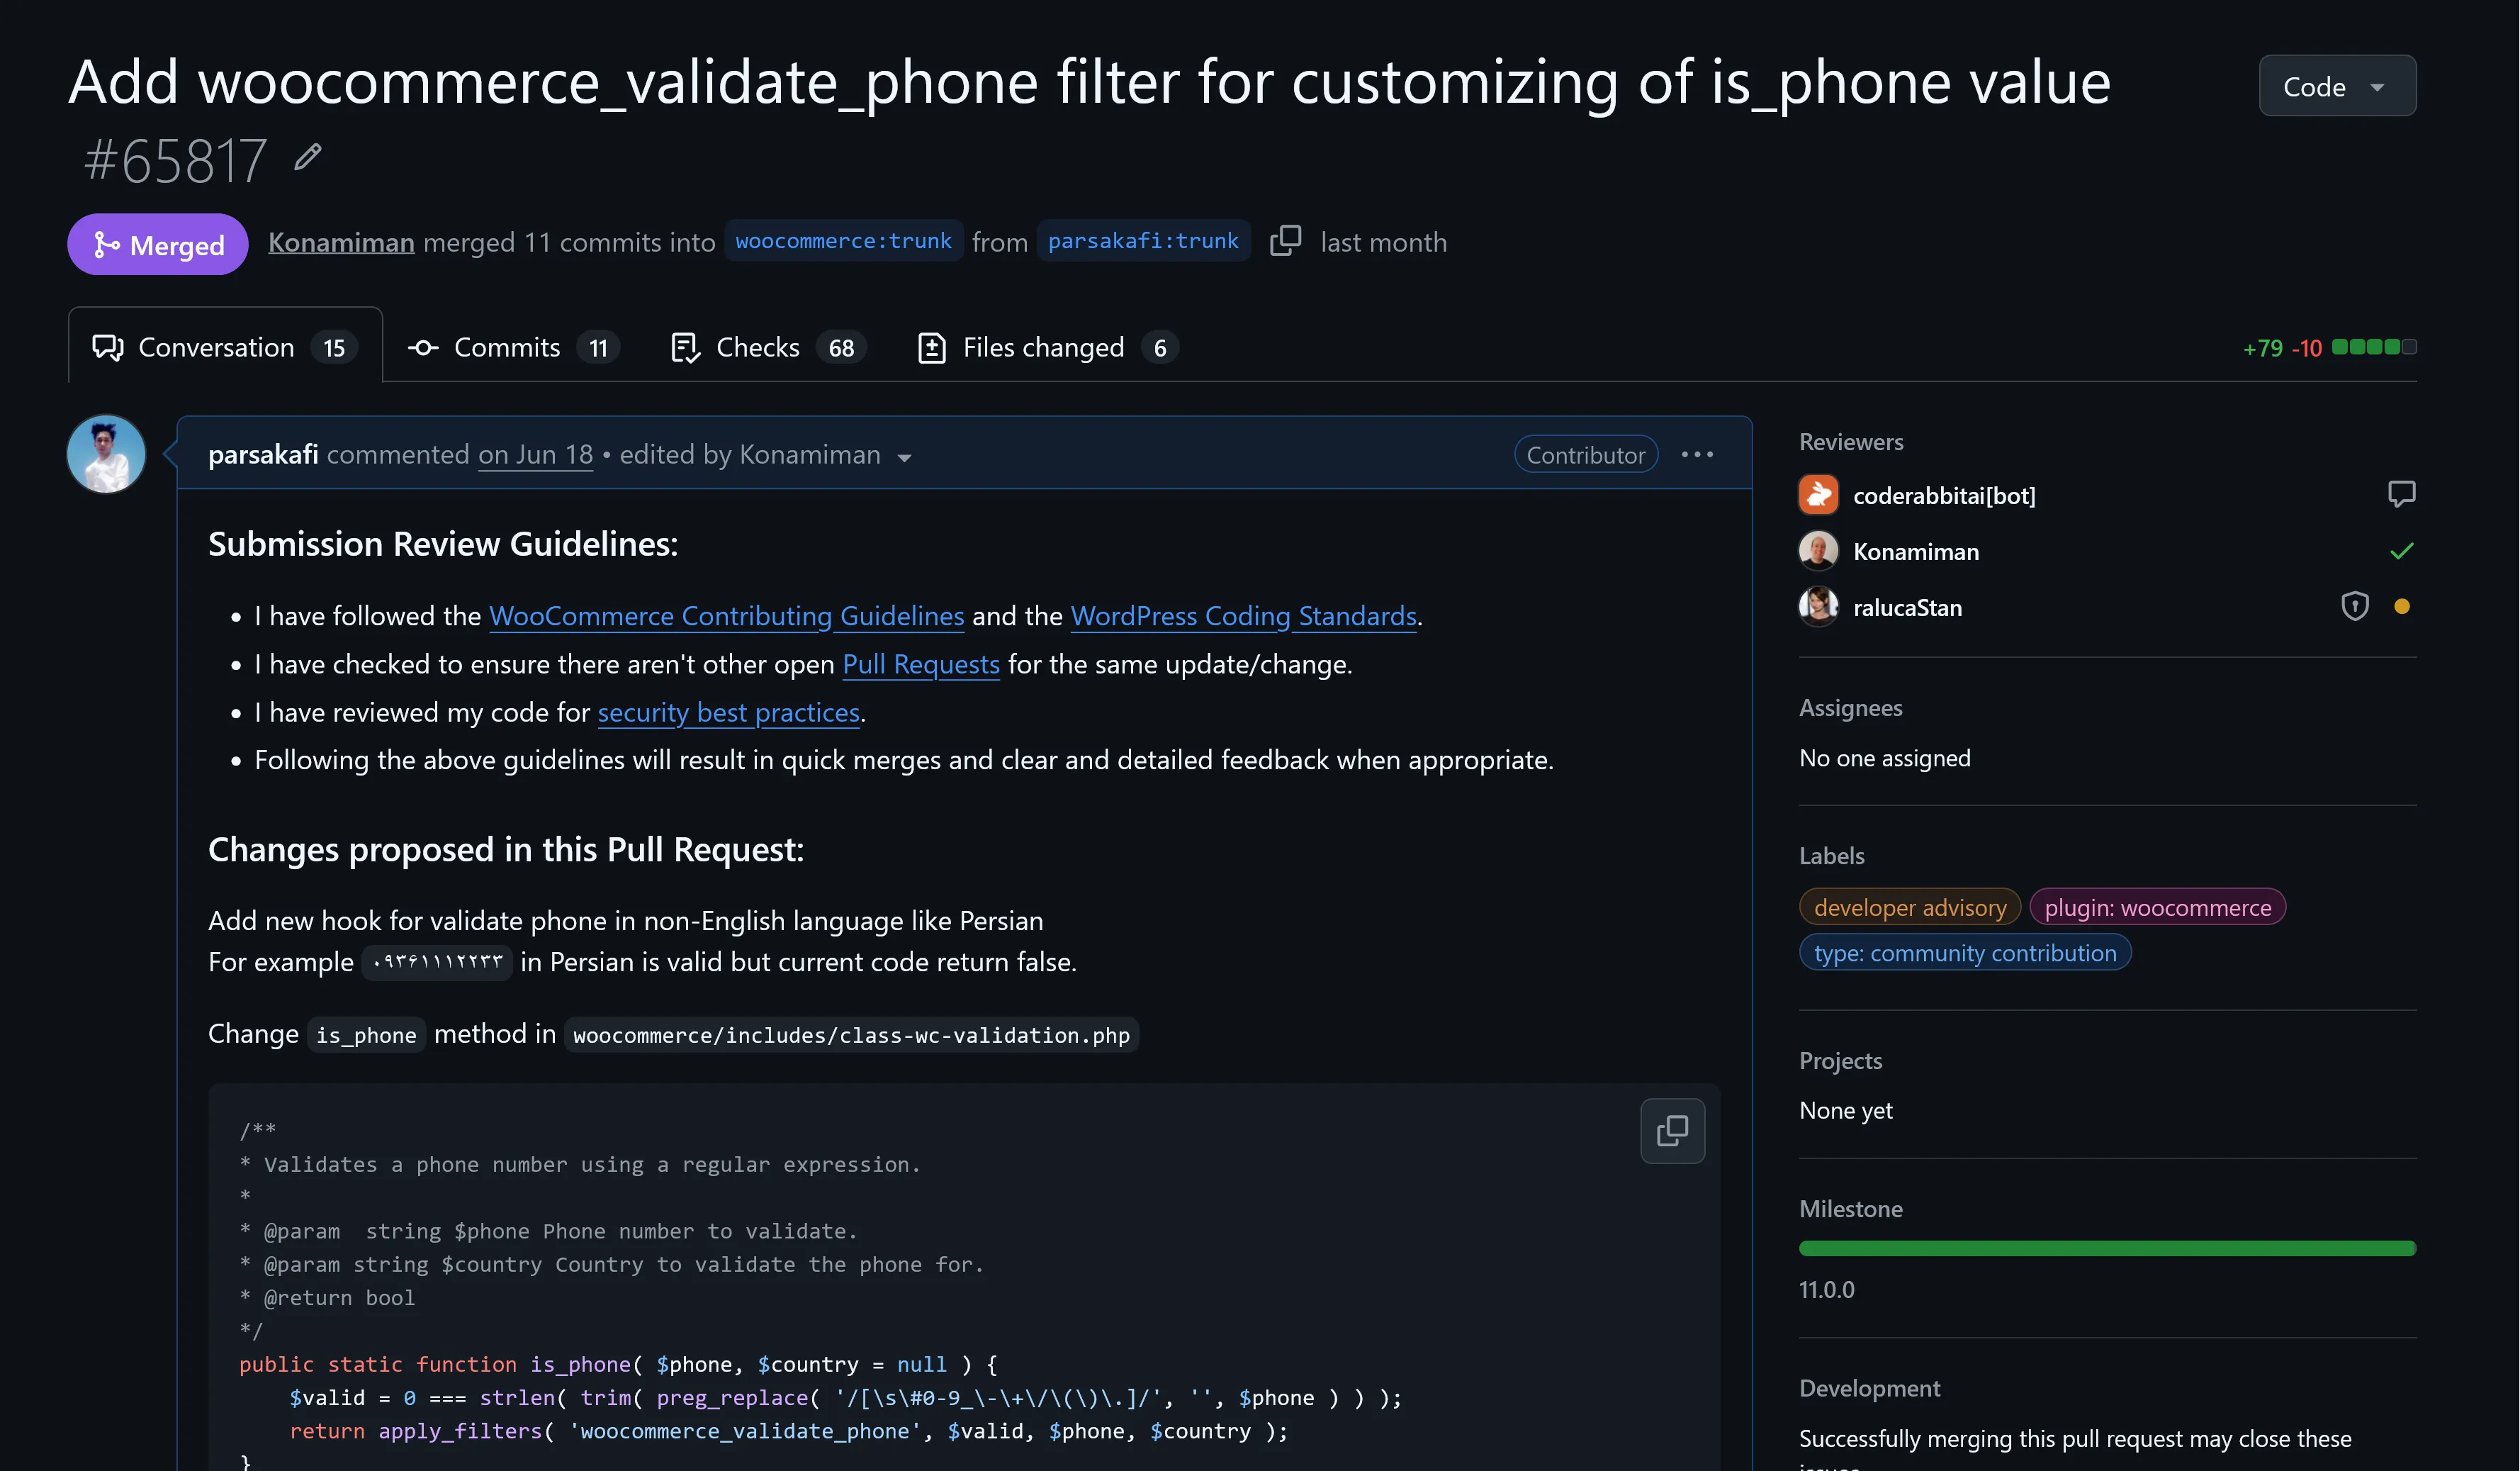Click the +79 additions count
Screen dimensions: 2520x1471
click(2262, 347)
